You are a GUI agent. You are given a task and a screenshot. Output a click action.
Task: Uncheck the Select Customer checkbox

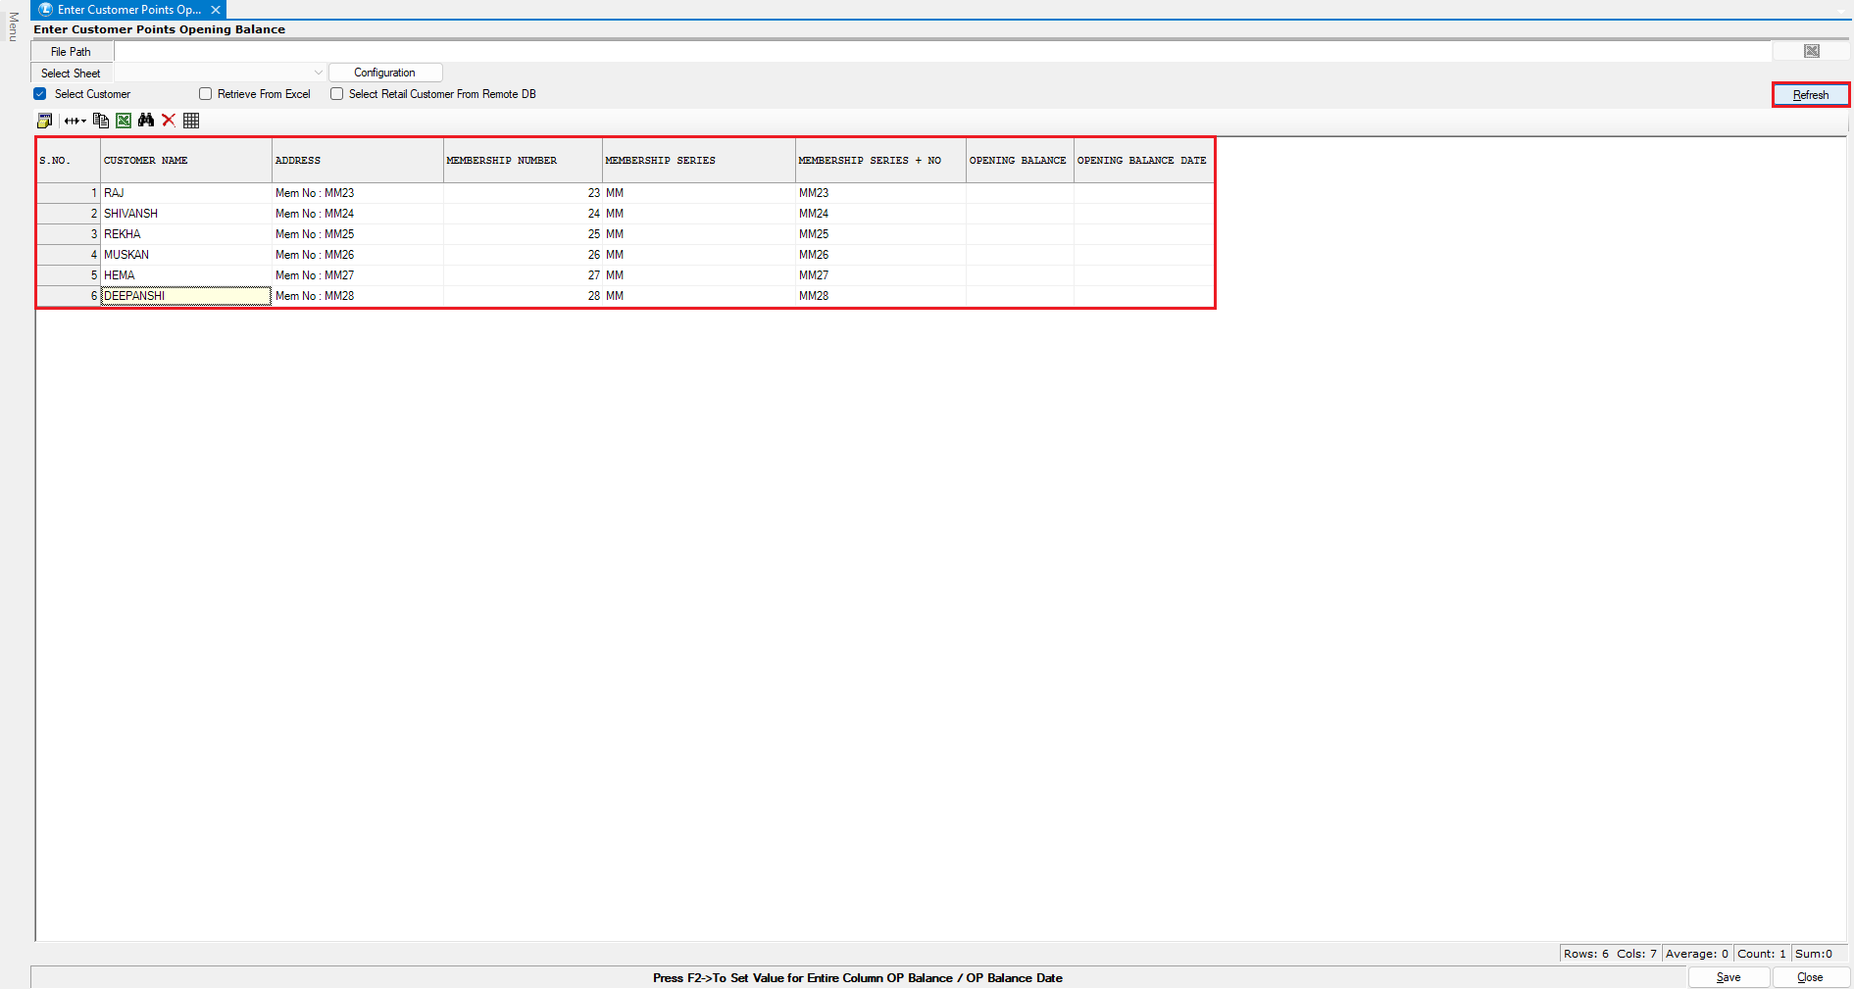(40, 94)
